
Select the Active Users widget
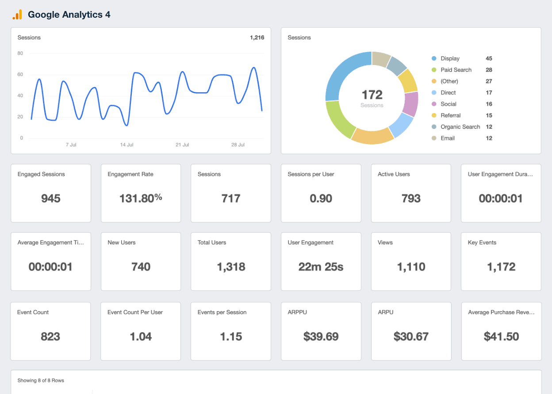(411, 193)
